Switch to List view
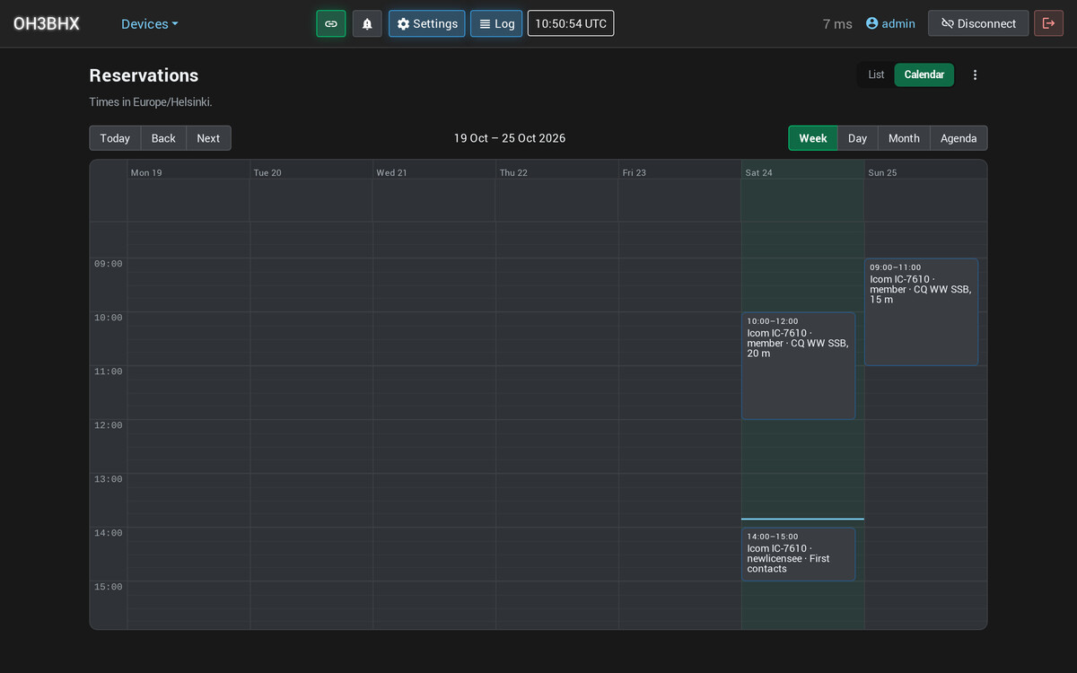The image size is (1077, 673). pyautogui.click(x=876, y=74)
